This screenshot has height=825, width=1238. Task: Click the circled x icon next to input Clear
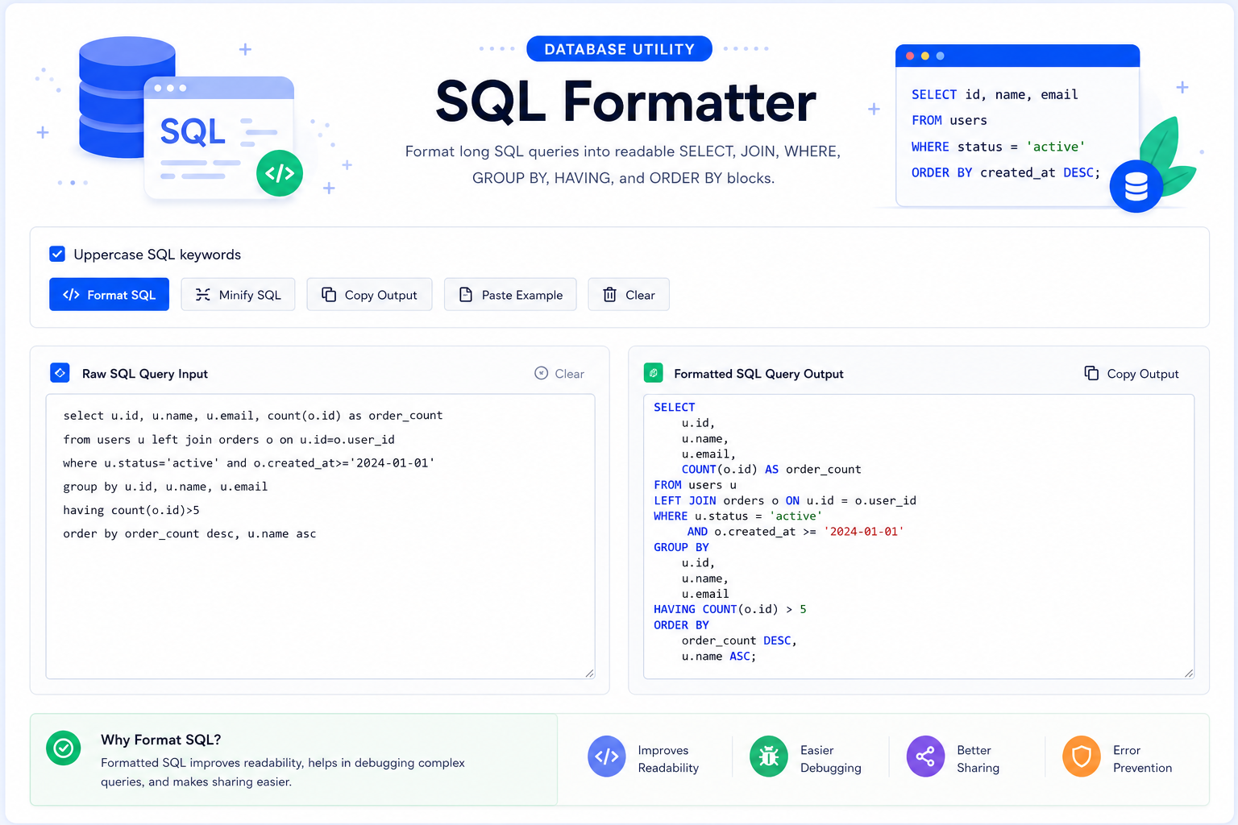[x=542, y=373]
